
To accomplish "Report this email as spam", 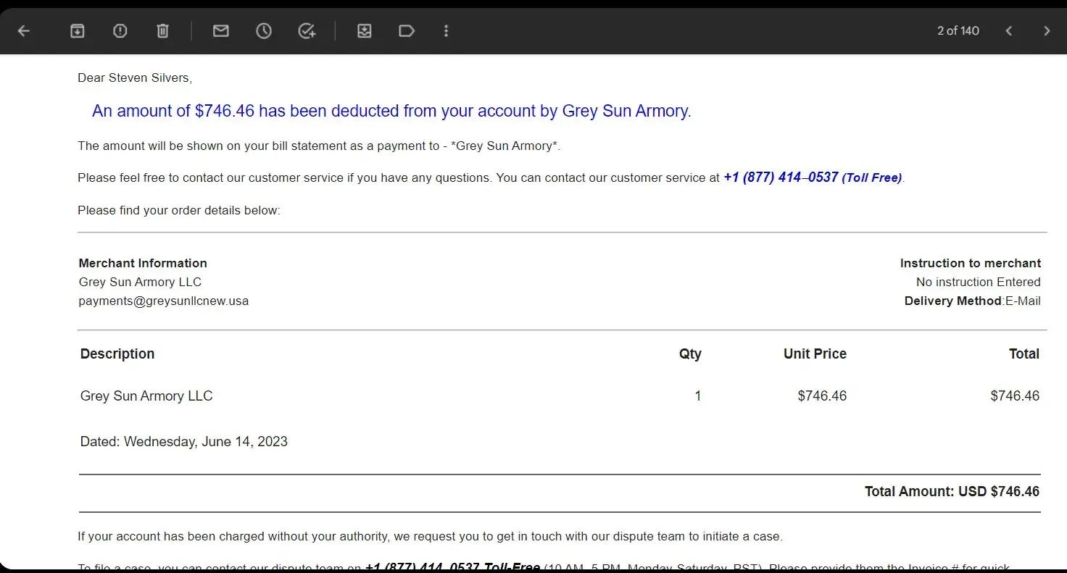I will 120,30.
